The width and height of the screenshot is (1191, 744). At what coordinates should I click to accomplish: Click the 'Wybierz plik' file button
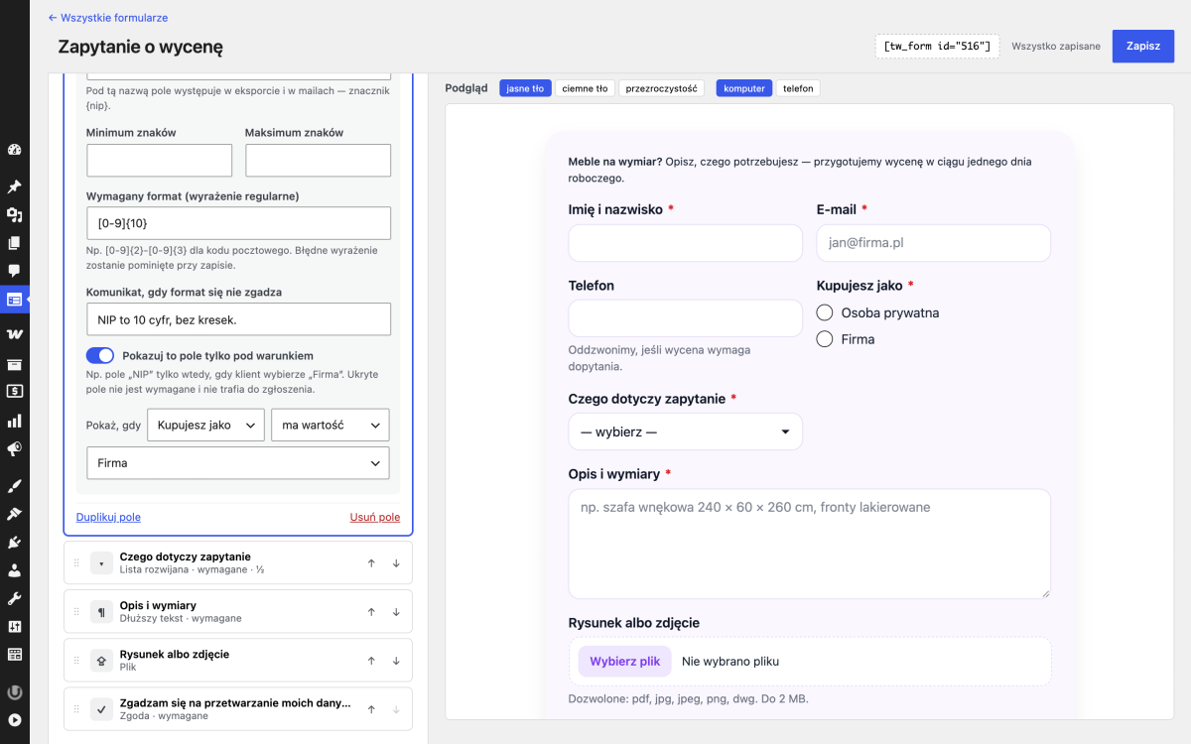[624, 662]
